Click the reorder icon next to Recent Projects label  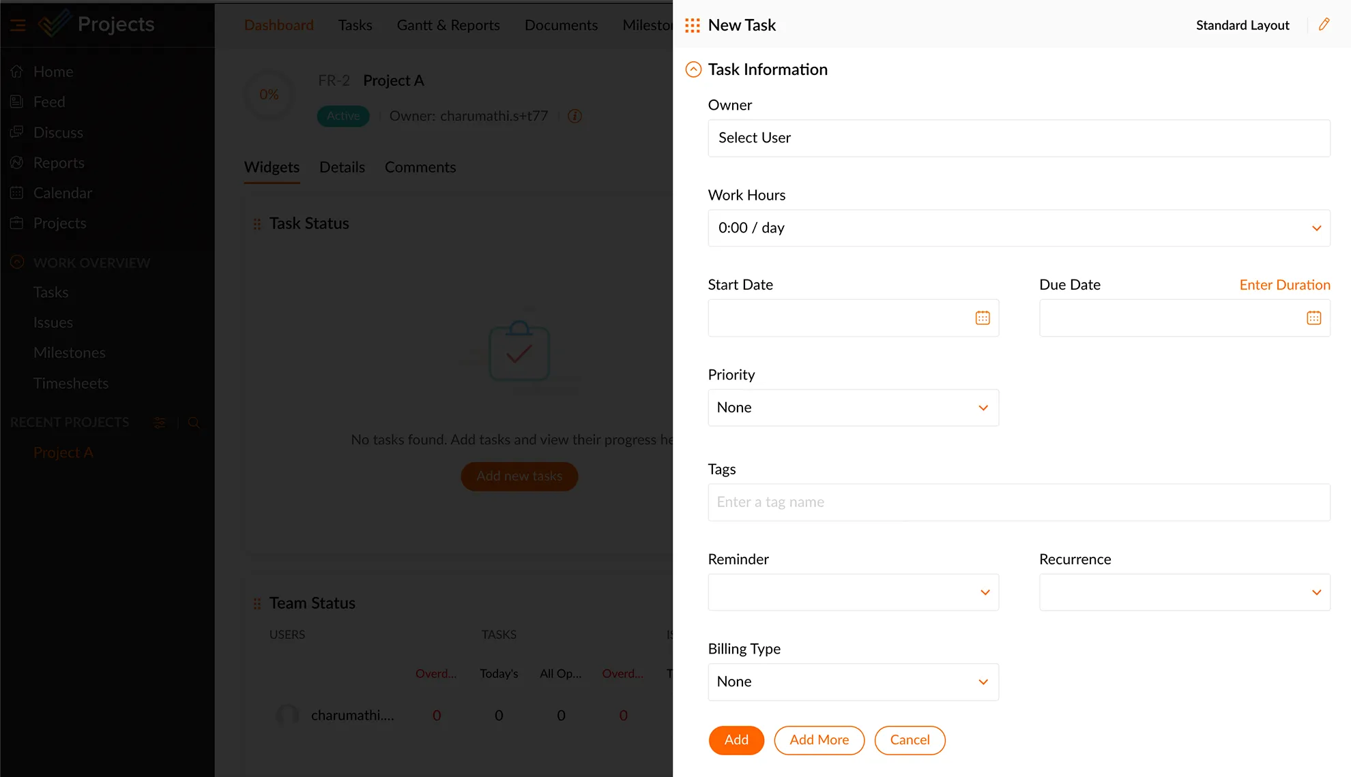(160, 423)
